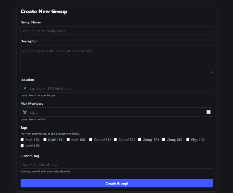Click the 'Location' label
Viewport: 233px width, 193px height.
[x=27, y=80]
